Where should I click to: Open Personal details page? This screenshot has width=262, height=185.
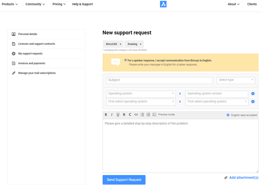(28, 34)
